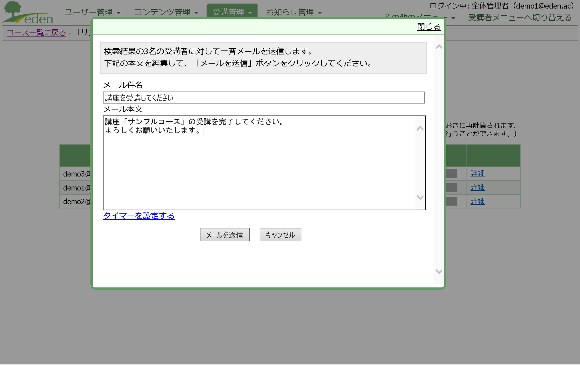Switch to 受講者メニューへ切り替える
This screenshot has height=365, width=580.
coord(520,18)
